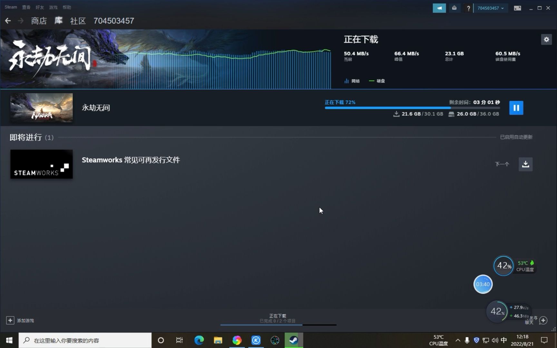
Task: Open Microsoft Edge from taskbar
Action: click(199, 340)
